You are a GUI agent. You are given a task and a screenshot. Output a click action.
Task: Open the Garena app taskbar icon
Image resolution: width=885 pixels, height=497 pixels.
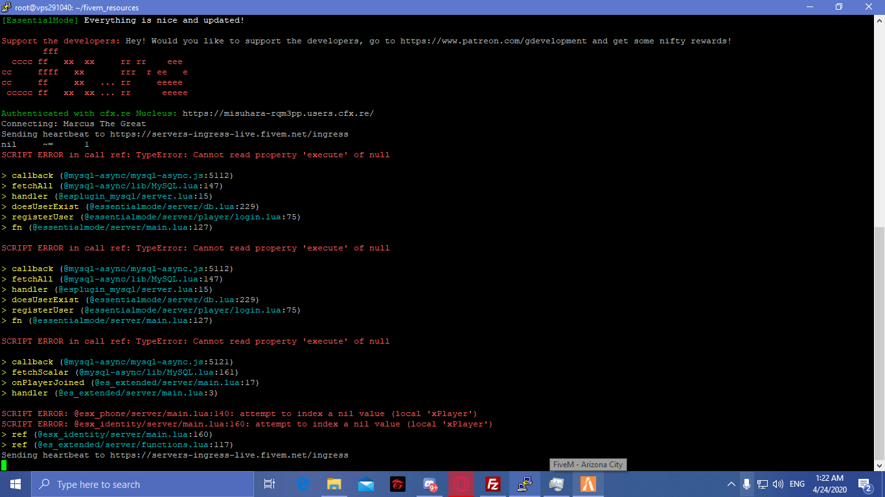click(x=398, y=484)
